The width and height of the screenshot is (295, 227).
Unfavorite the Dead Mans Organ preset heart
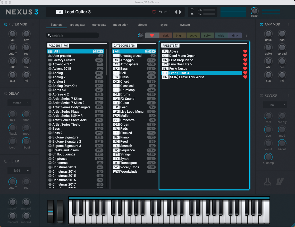pyautogui.click(x=245, y=56)
